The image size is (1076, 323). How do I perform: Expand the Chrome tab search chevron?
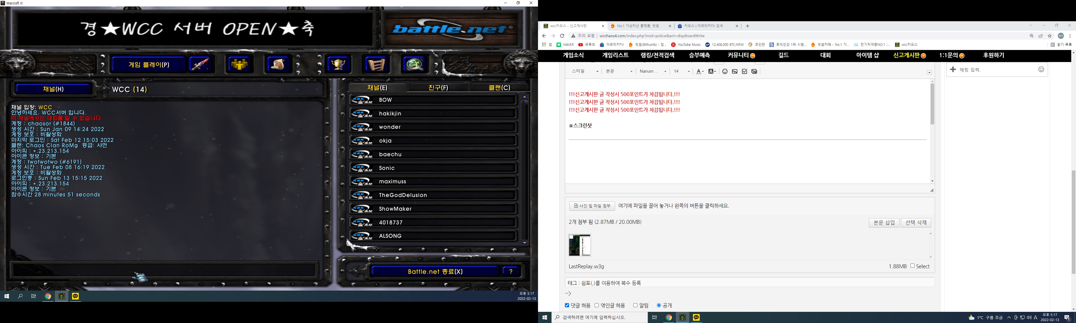pyautogui.click(x=1031, y=25)
